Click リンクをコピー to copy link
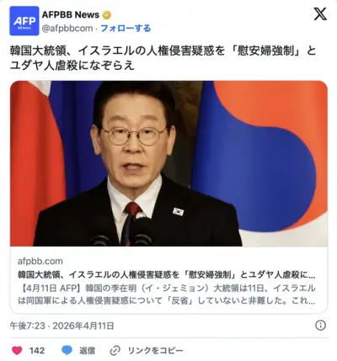The height and width of the screenshot is (361, 337). click(155, 351)
